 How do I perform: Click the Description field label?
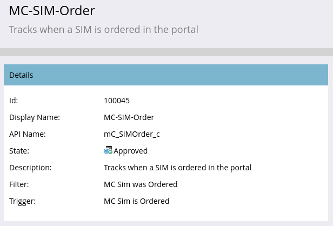tap(30, 168)
